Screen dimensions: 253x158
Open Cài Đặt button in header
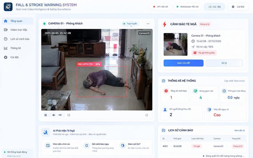click(x=238, y=7)
